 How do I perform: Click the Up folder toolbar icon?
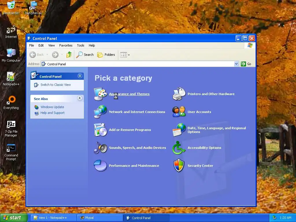(69, 55)
